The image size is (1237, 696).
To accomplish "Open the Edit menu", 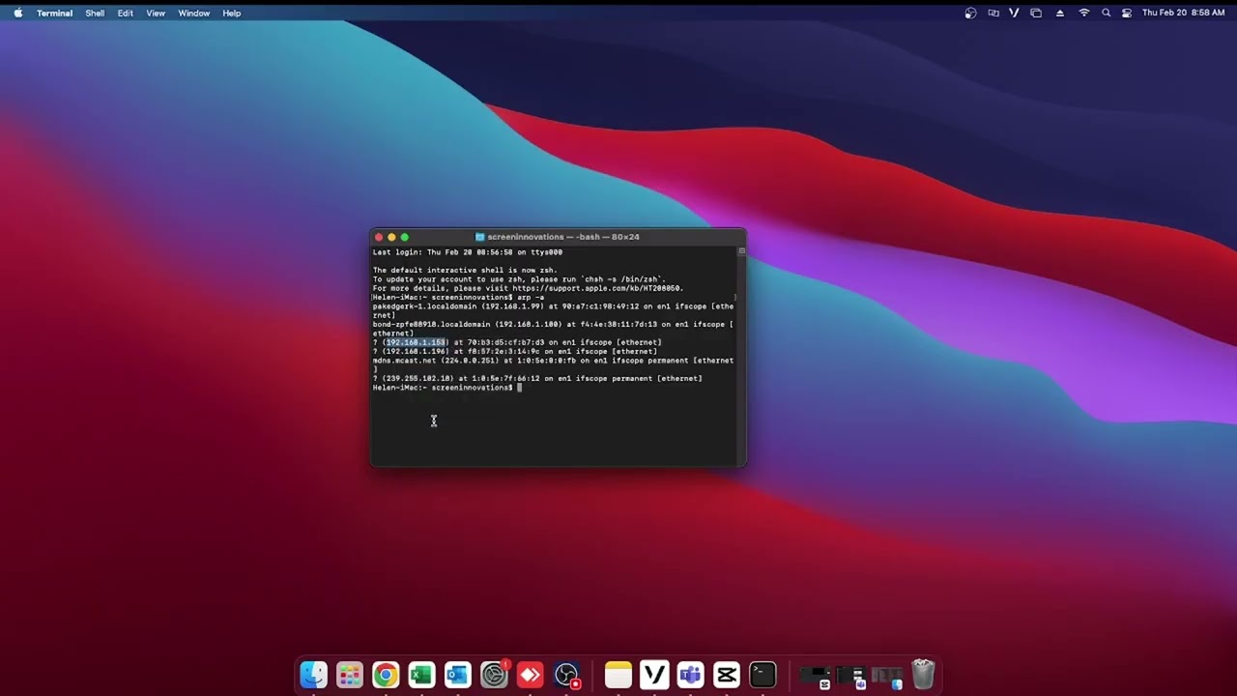I will pos(126,13).
